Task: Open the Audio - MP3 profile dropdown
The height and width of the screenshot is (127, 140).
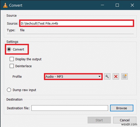Action: 73,76
